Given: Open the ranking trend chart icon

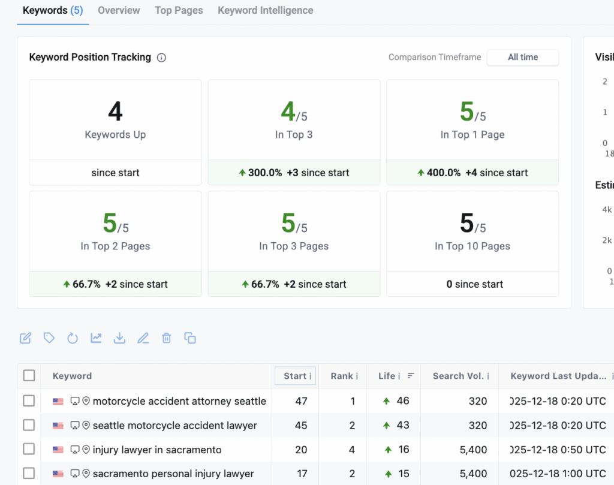Looking at the screenshot, I should tap(96, 338).
